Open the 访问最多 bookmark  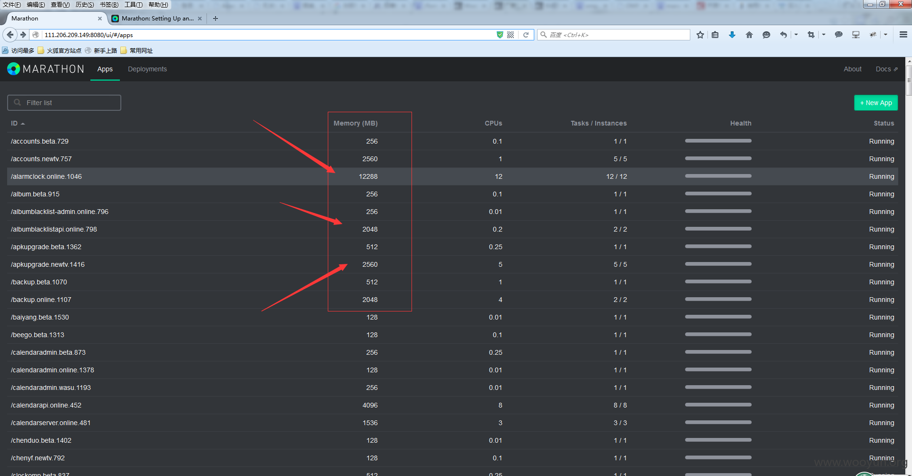pyautogui.click(x=18, y=50)
